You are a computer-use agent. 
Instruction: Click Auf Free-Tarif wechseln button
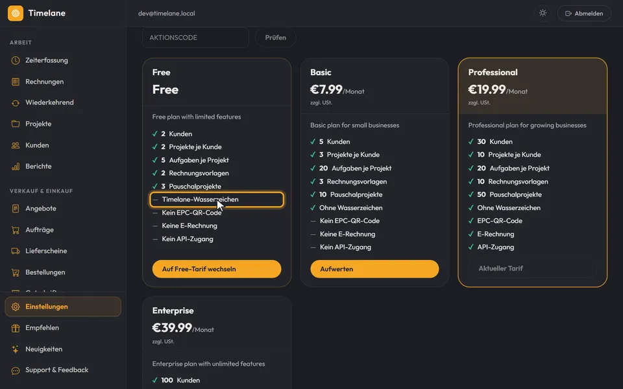(217, 269)
